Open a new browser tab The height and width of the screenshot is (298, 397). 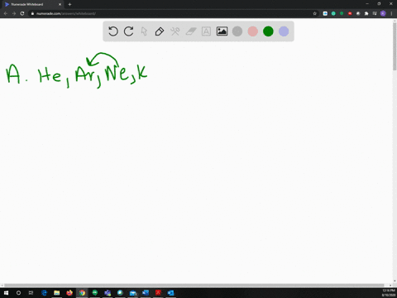[69, 4]
